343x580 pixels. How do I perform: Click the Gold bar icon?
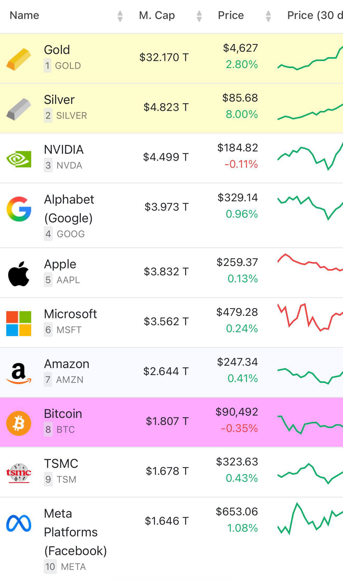(x=19, y=59)
